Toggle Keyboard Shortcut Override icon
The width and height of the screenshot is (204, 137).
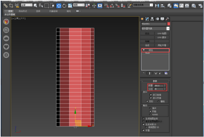100,6
